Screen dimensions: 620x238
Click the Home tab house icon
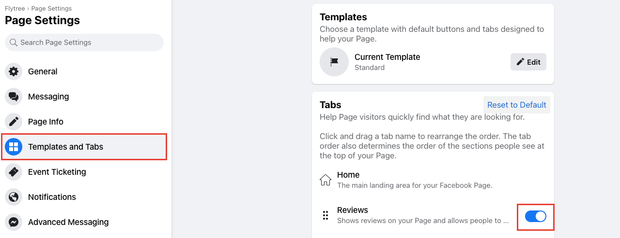(x=325, y=180)
